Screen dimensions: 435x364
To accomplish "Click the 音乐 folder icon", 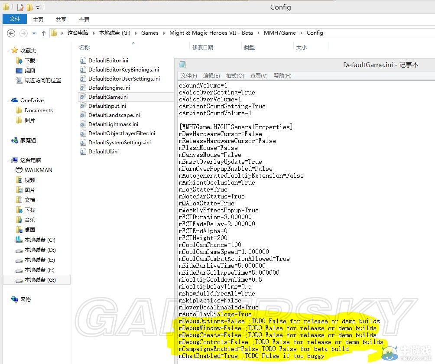I will tap(19, 220).
